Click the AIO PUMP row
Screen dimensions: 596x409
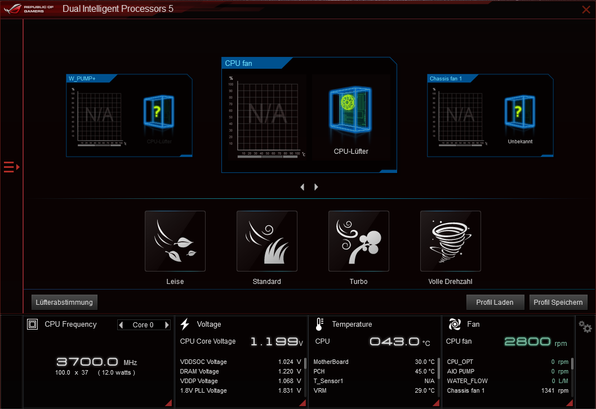point(508,371)
